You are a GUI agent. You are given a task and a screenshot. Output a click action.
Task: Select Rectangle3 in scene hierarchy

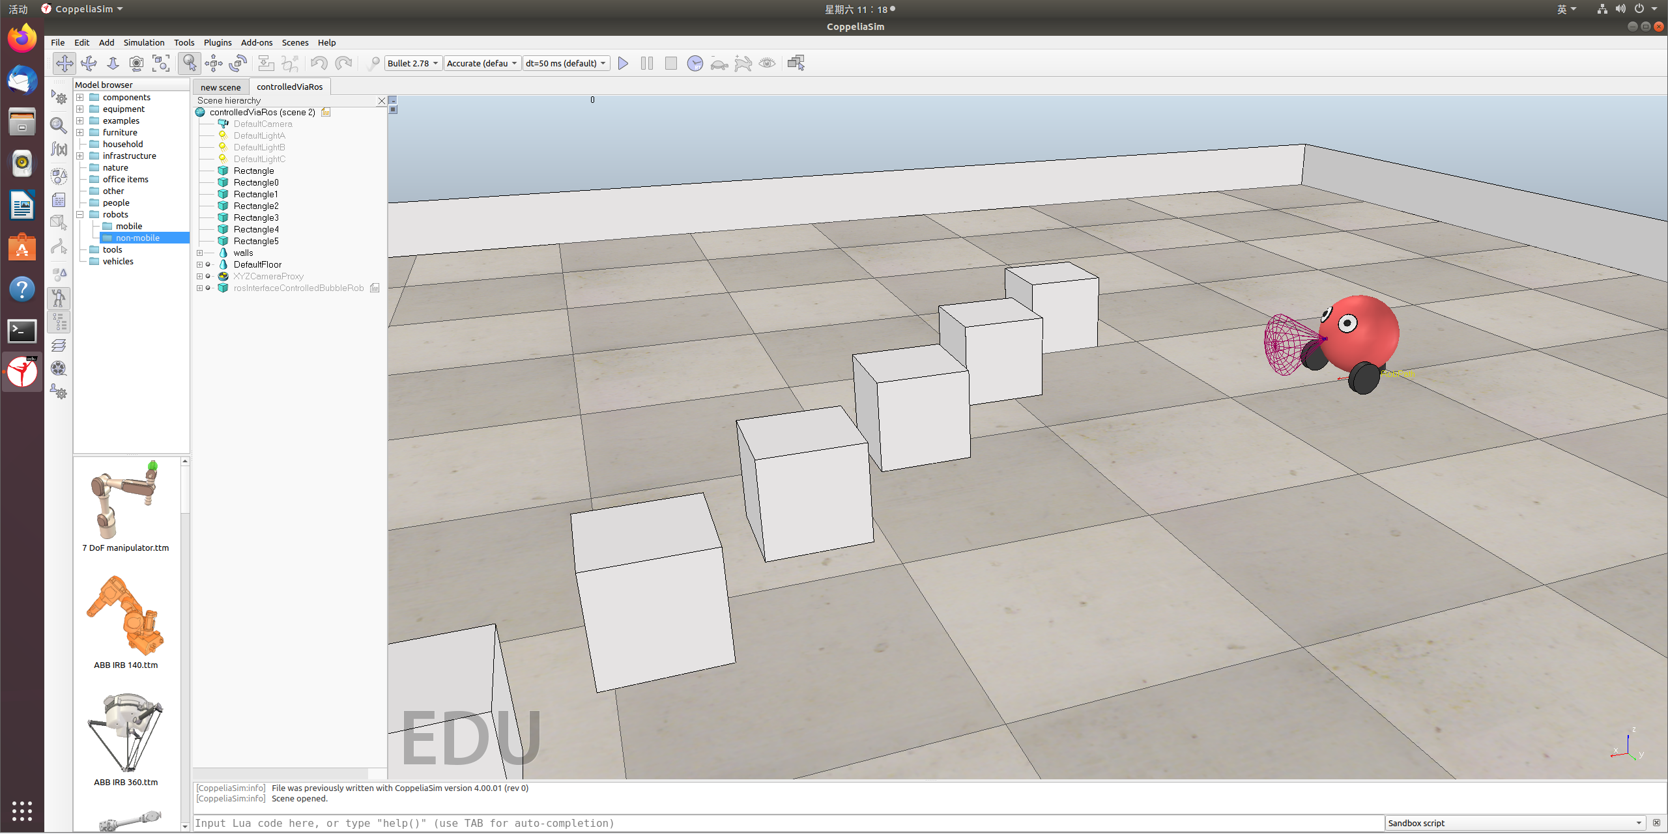[x=255, y=218]
